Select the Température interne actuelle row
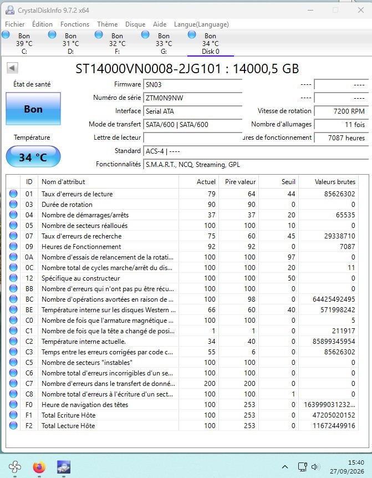 [x=182, y=341]
